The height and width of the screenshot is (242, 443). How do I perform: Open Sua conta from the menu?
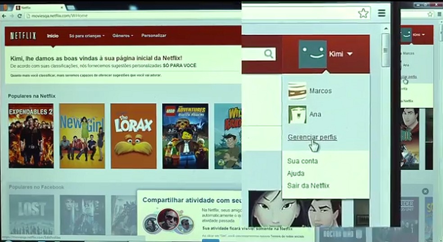pos(302,161)
